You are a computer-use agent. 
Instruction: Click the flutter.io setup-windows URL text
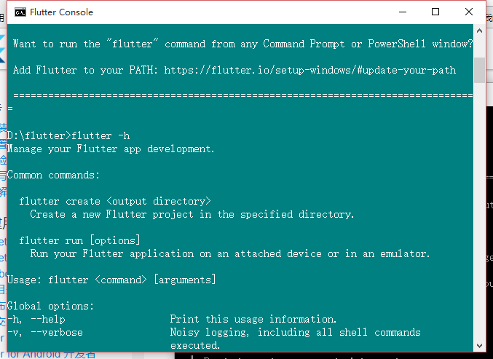tap(310, 70)
